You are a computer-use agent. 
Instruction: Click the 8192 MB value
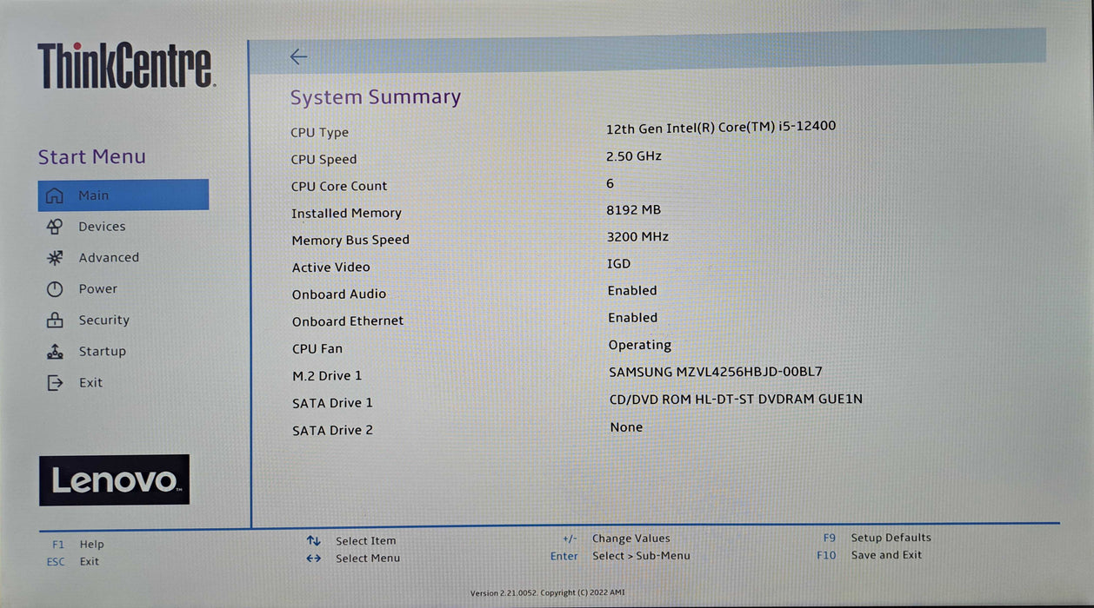634,210
